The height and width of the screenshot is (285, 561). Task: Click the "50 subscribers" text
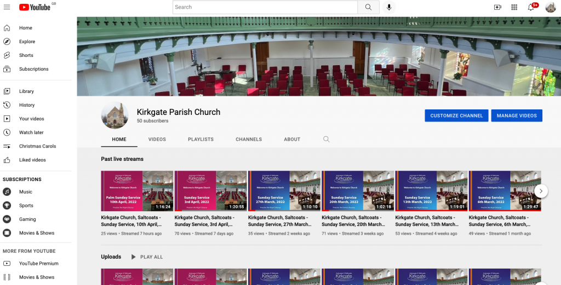click(152, 121)
